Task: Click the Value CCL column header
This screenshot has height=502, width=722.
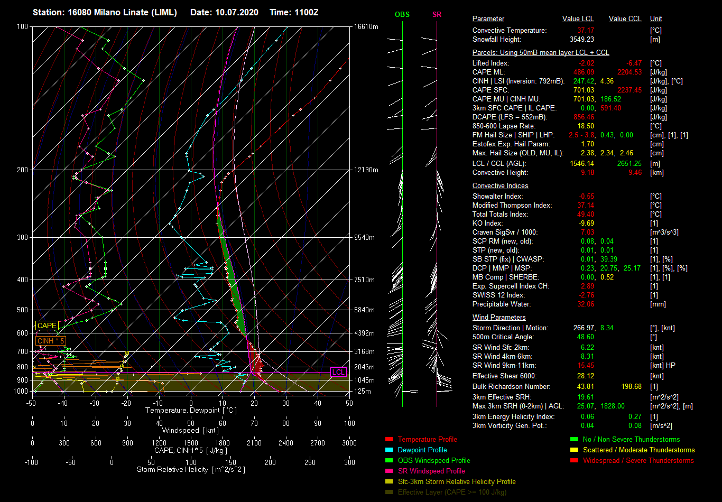Action: click(x=625, y=18)
